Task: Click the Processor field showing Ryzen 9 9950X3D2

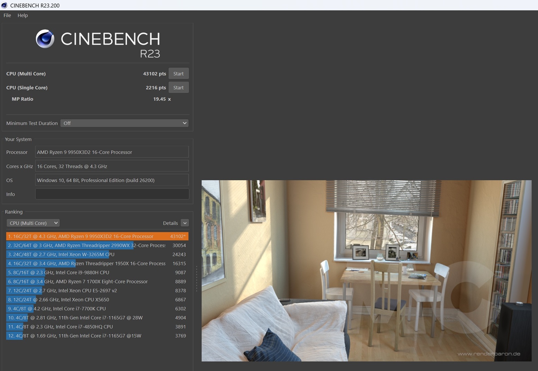Action: [x=111, y=152]
